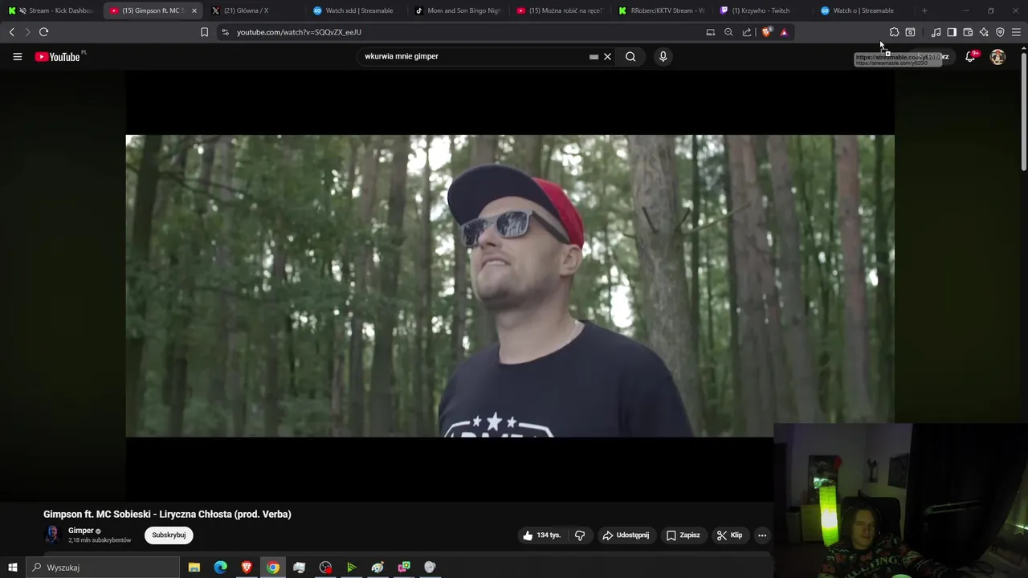The height and width of the screenshot is (578, 1028).
Task: Like the video, 134 tys. button
Action: click(542, 535)
